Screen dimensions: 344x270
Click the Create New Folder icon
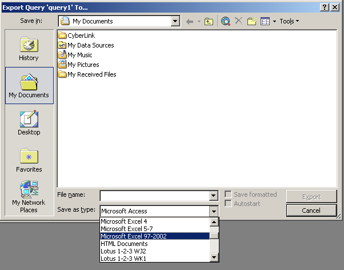[251, 21]
